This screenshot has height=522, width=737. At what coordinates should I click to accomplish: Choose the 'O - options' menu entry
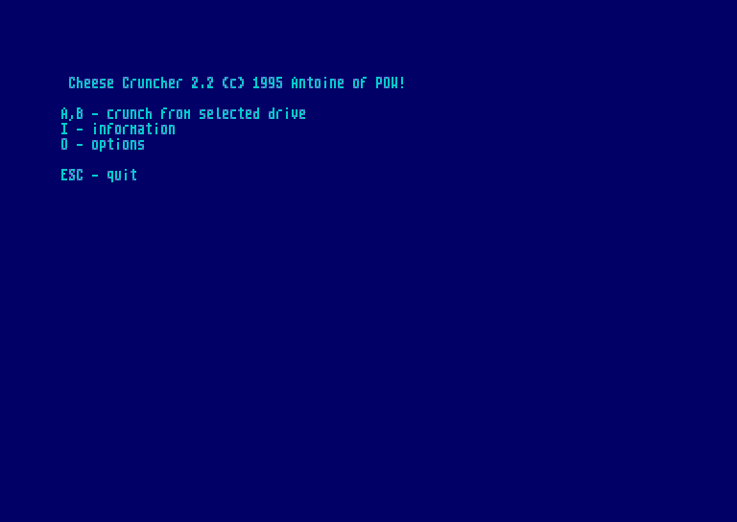(103, 145)
